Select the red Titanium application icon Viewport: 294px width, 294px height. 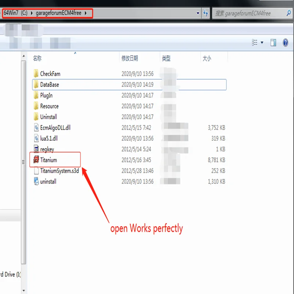click(x=36, y=160)
